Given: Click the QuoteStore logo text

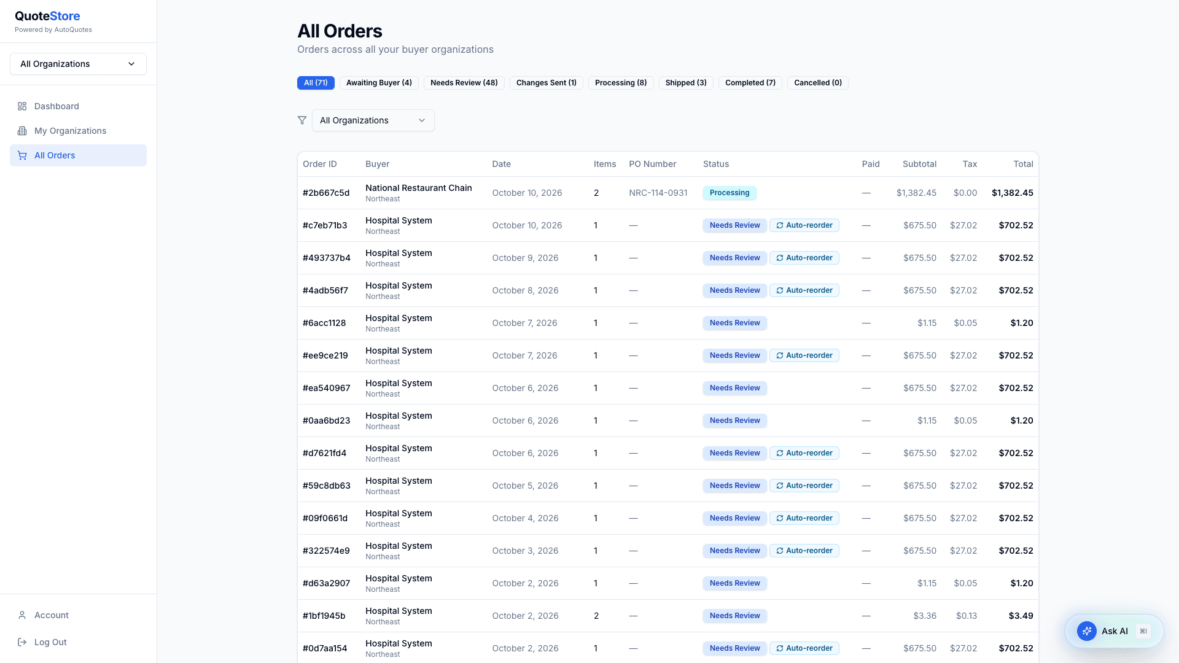Looking at the screenshot, I should click(47, 16).
